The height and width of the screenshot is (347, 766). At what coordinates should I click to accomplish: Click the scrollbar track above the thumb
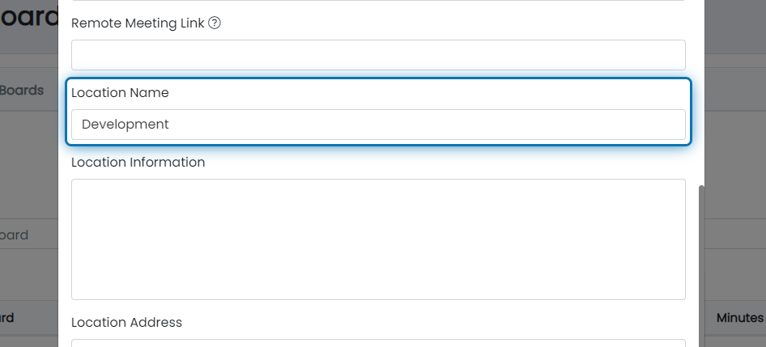[702, 93]
